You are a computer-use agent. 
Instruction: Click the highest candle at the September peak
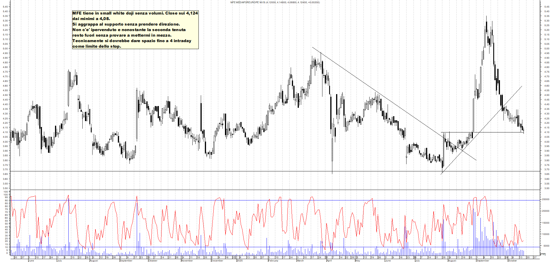486,26
